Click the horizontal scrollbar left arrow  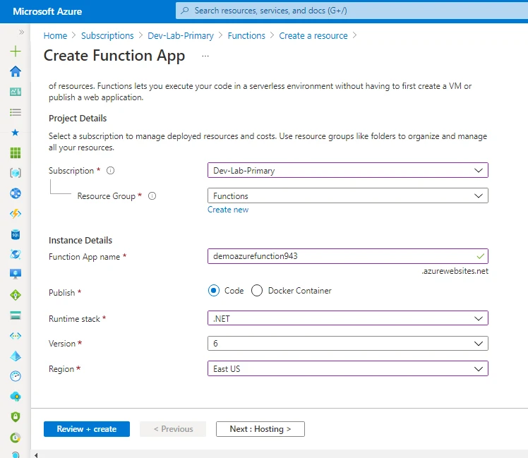36,455
